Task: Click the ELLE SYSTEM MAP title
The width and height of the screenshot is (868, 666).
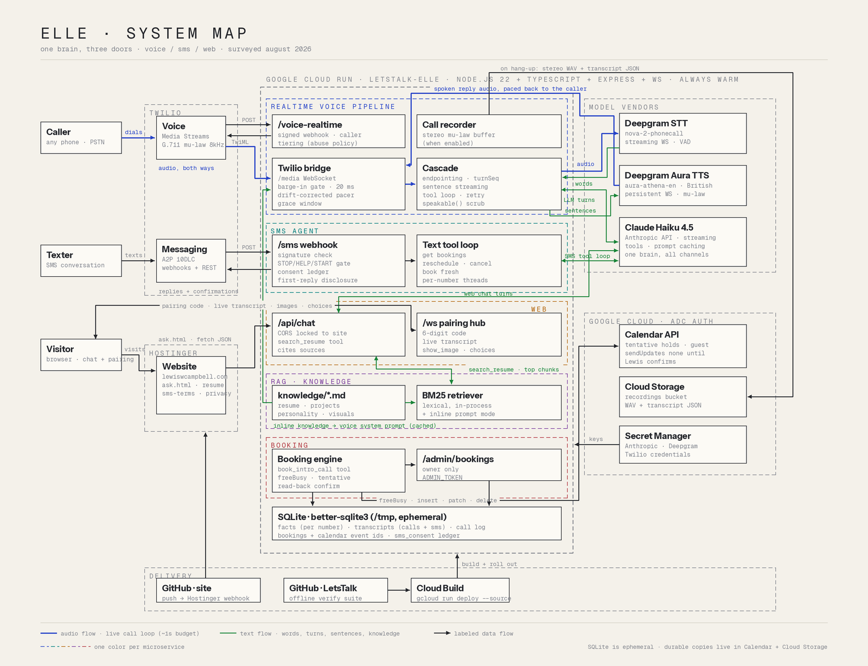Action: [144, 34]
